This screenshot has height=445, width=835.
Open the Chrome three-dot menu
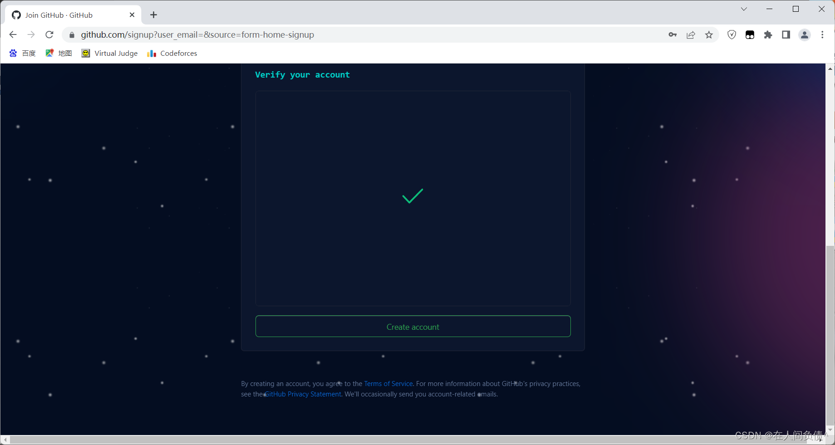coord(822,35)
